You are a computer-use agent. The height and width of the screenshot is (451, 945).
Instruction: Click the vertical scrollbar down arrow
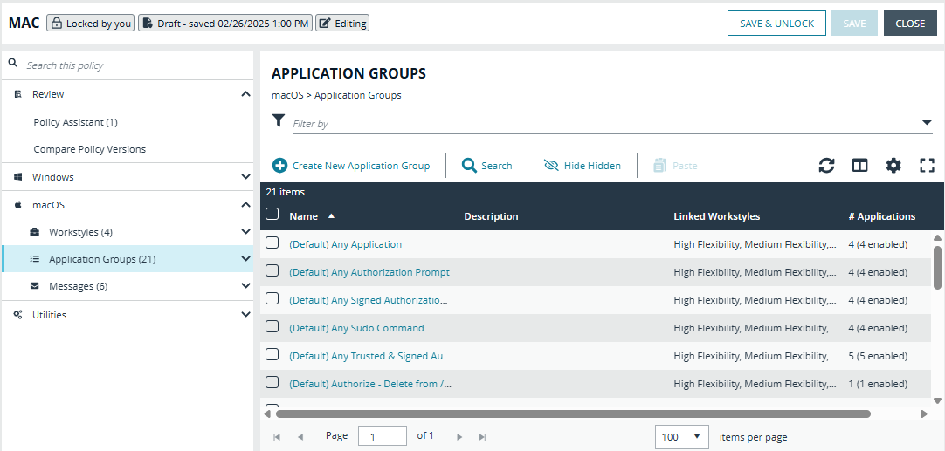coord(937,400)
